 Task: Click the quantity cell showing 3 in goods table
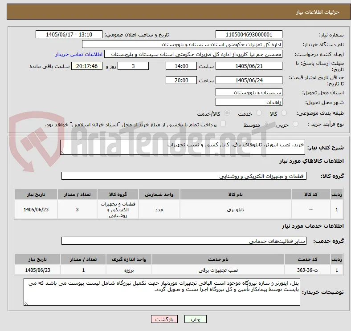[x=77, y=210]
